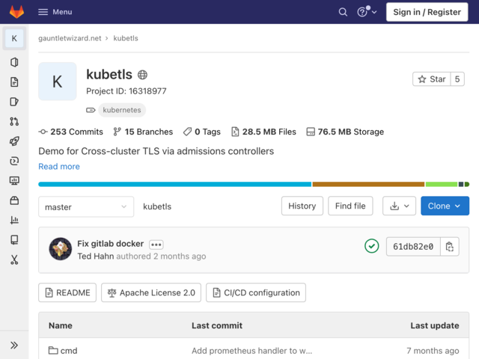Open Packages & Registries sidebar icon

click(14, 200)
